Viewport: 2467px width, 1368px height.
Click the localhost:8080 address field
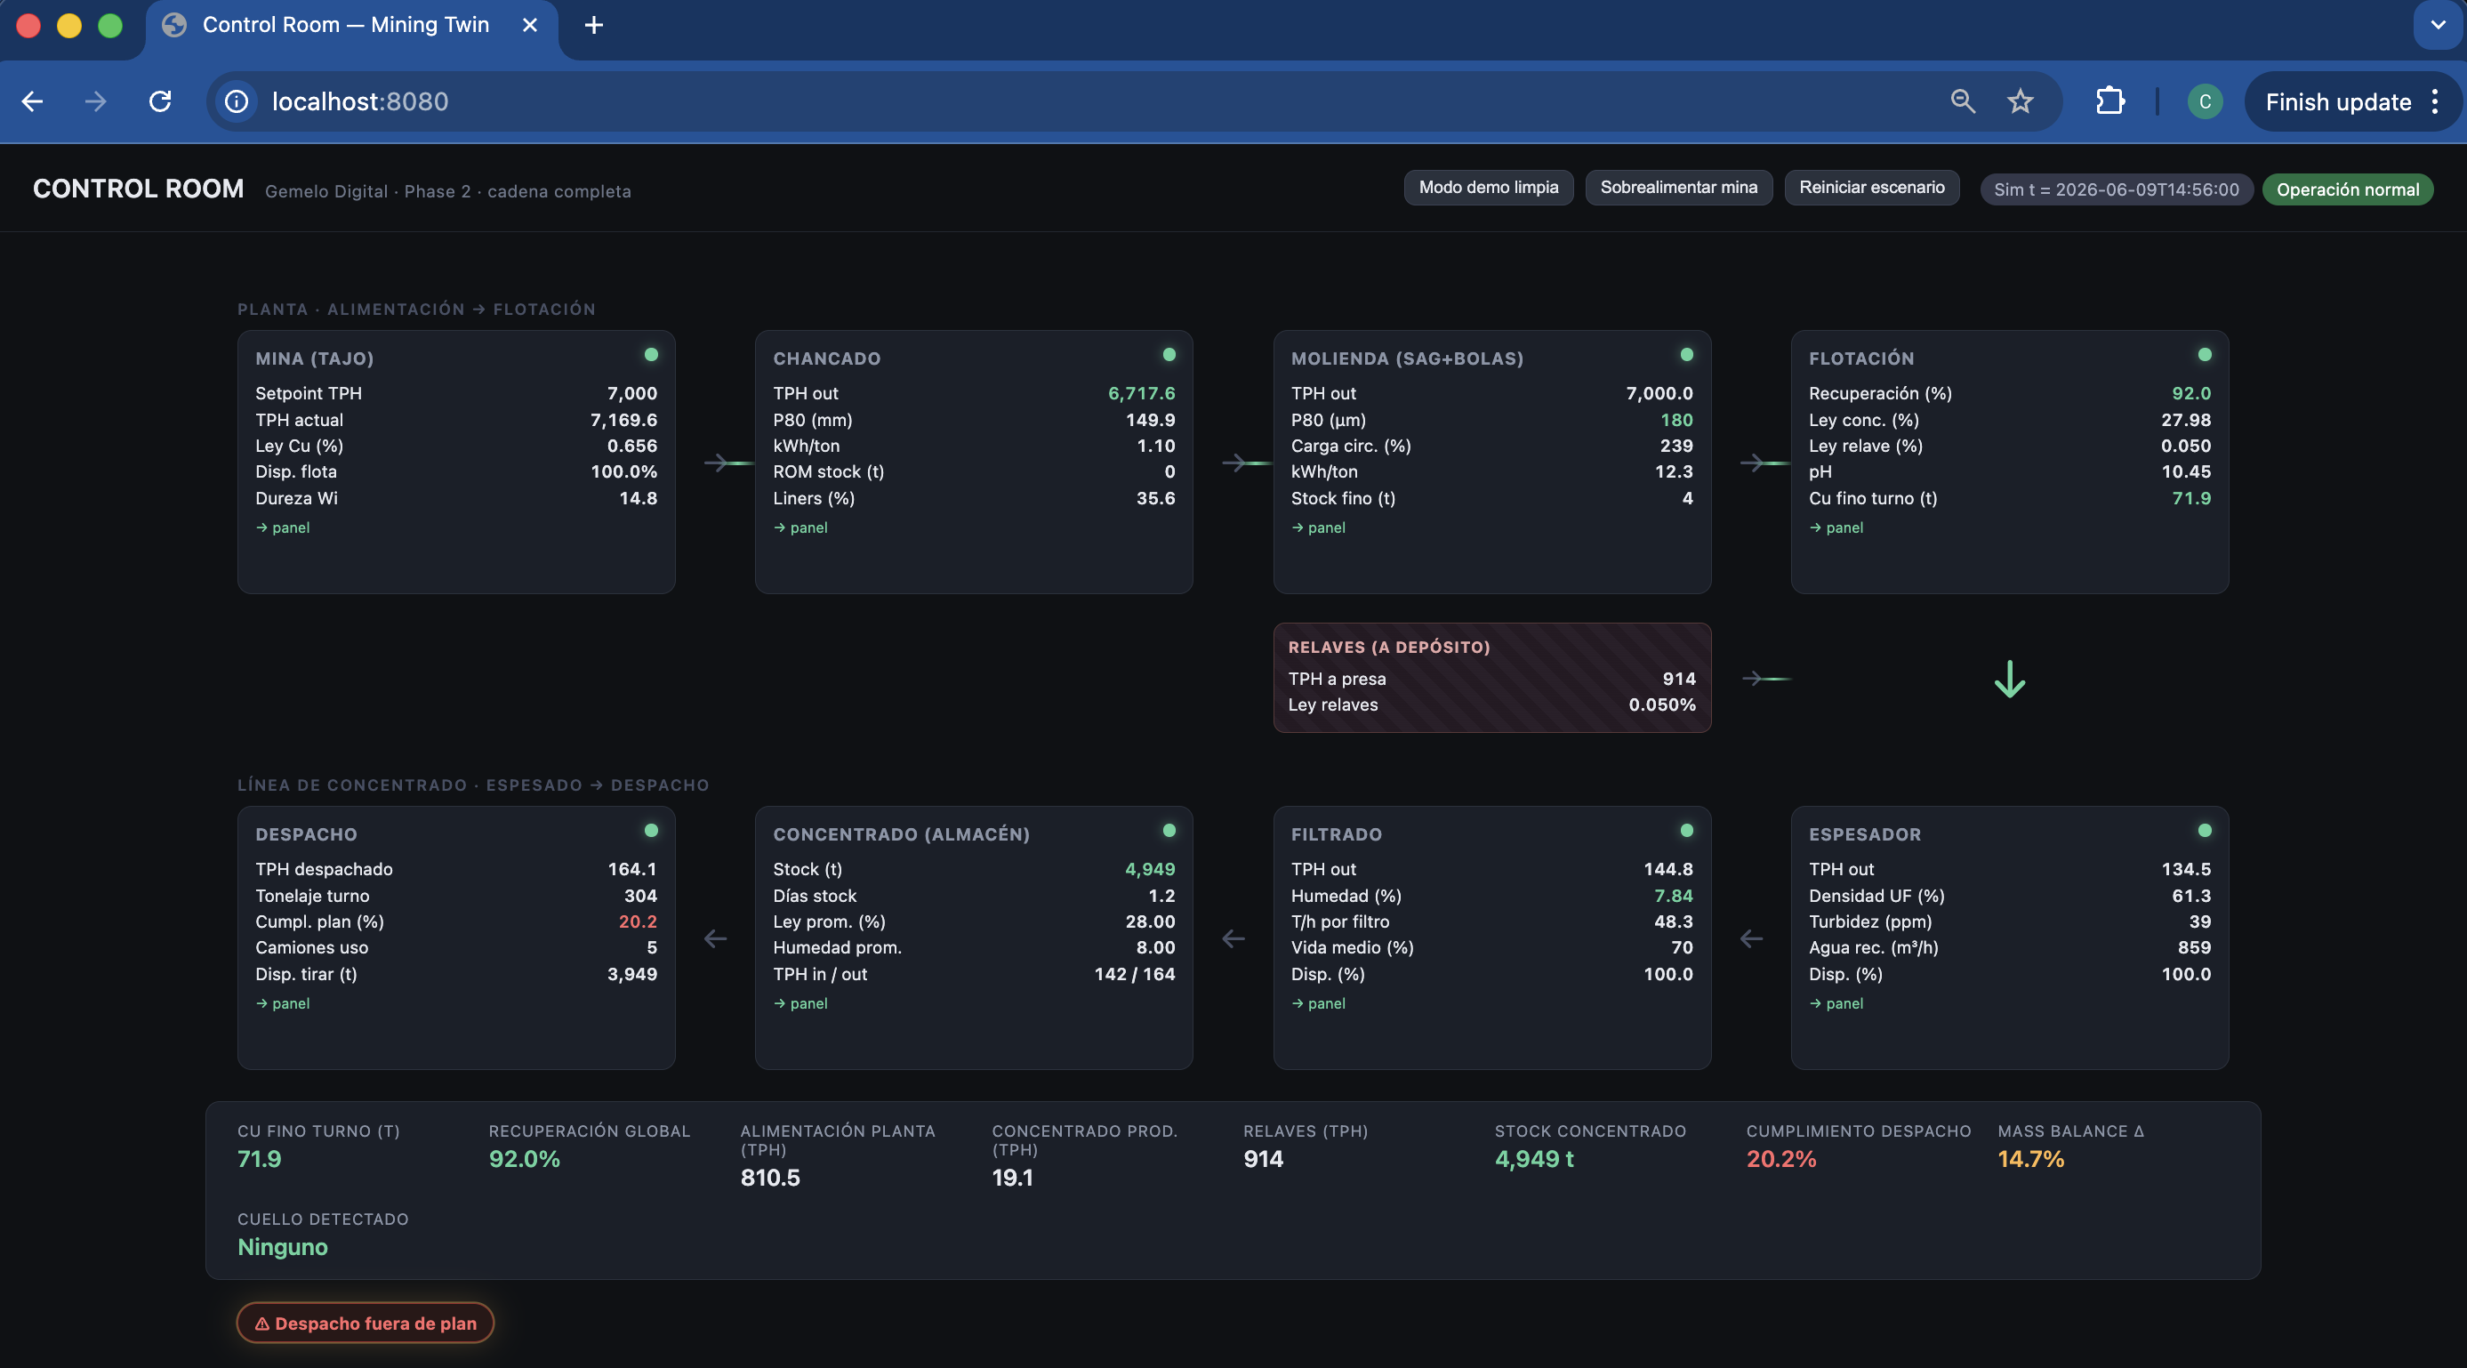click(x=1092, y=101)
